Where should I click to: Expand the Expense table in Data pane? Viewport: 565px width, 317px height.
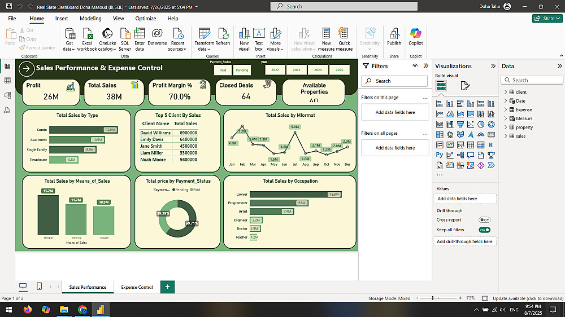click(x=505, y=109)
